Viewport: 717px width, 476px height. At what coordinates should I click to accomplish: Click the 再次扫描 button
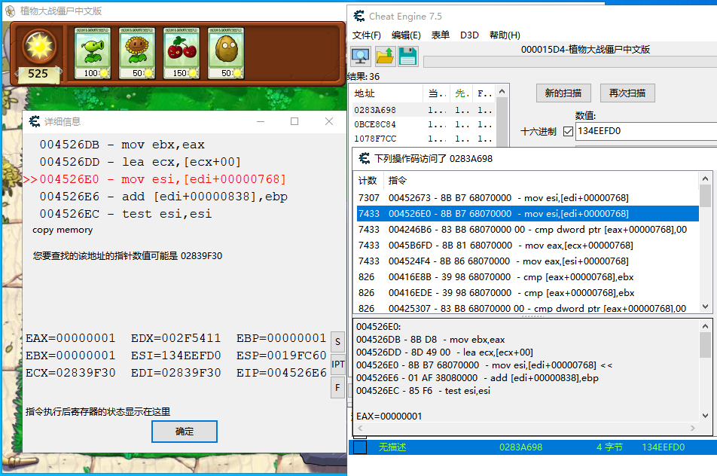click(x=627, y=93)
